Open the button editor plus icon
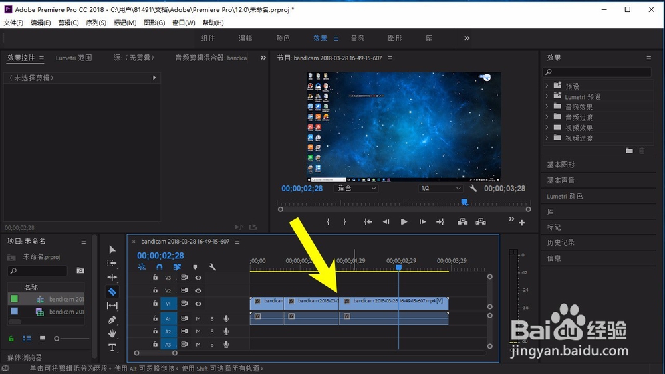 tap(521, 223)
